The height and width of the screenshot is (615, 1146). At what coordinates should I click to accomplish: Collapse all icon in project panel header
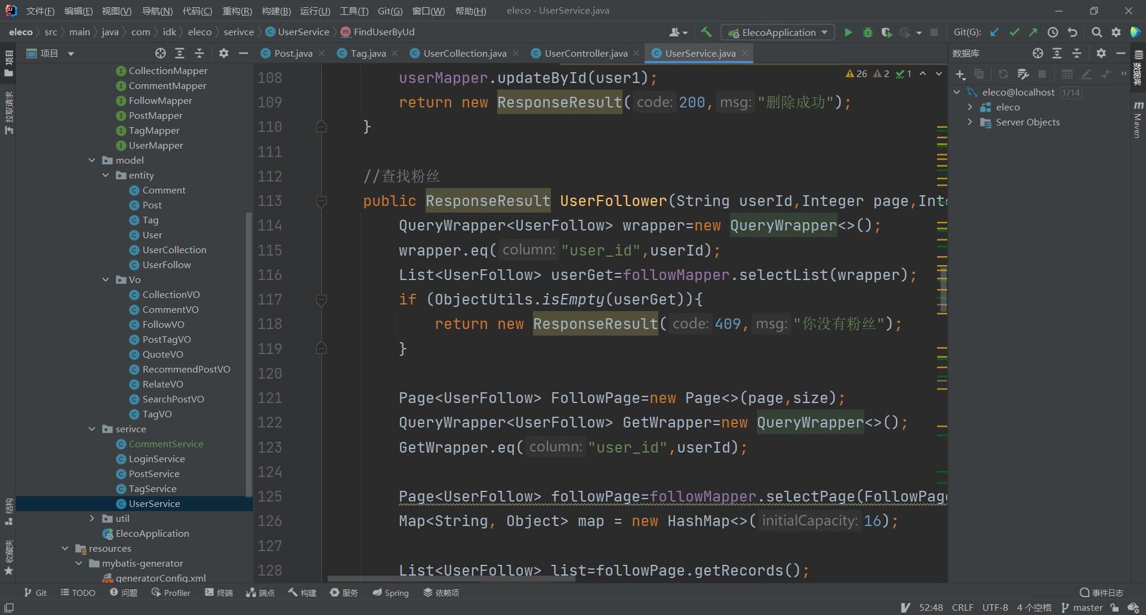(199, 53)
